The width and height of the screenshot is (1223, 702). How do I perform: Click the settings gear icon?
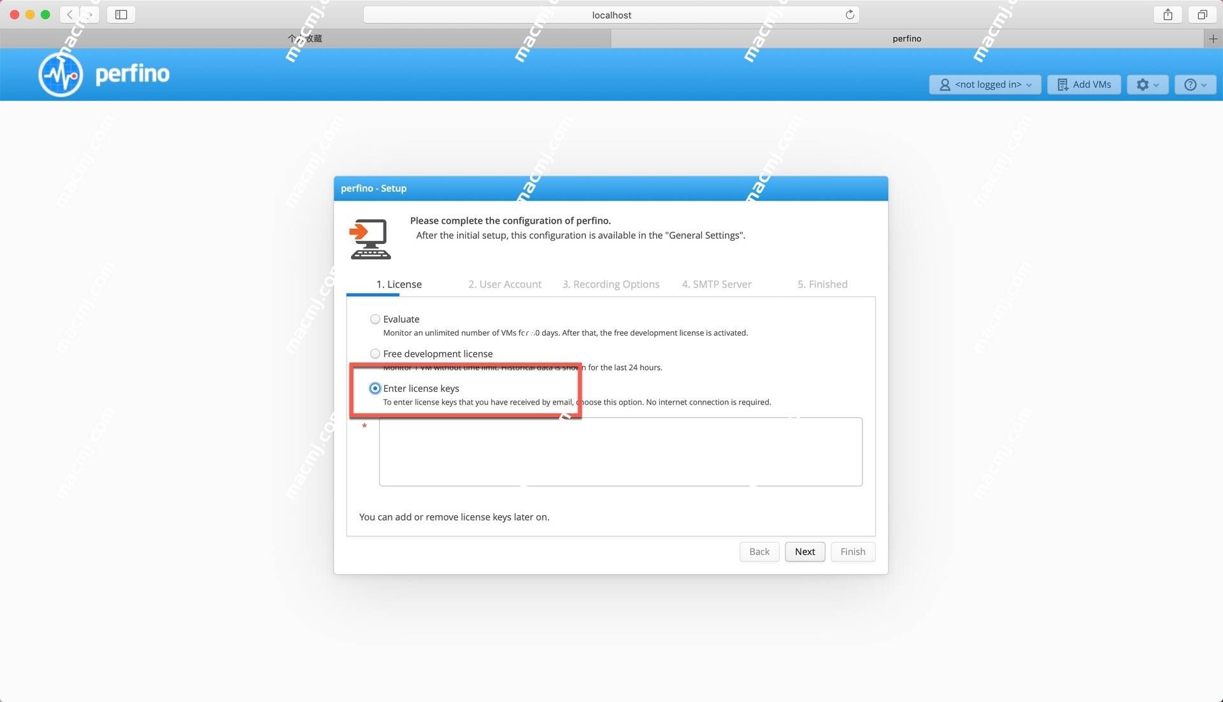tap(1144, 83)
